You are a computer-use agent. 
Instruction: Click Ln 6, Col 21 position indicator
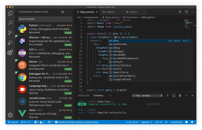tap(132, 122)
